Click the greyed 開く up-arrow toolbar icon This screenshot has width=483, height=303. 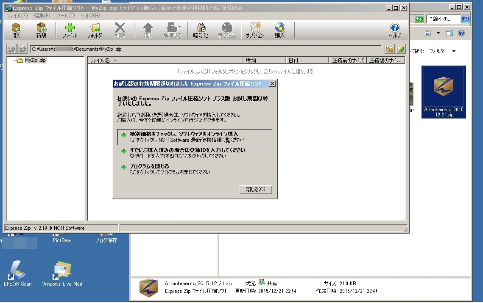(x=148, y=30)
